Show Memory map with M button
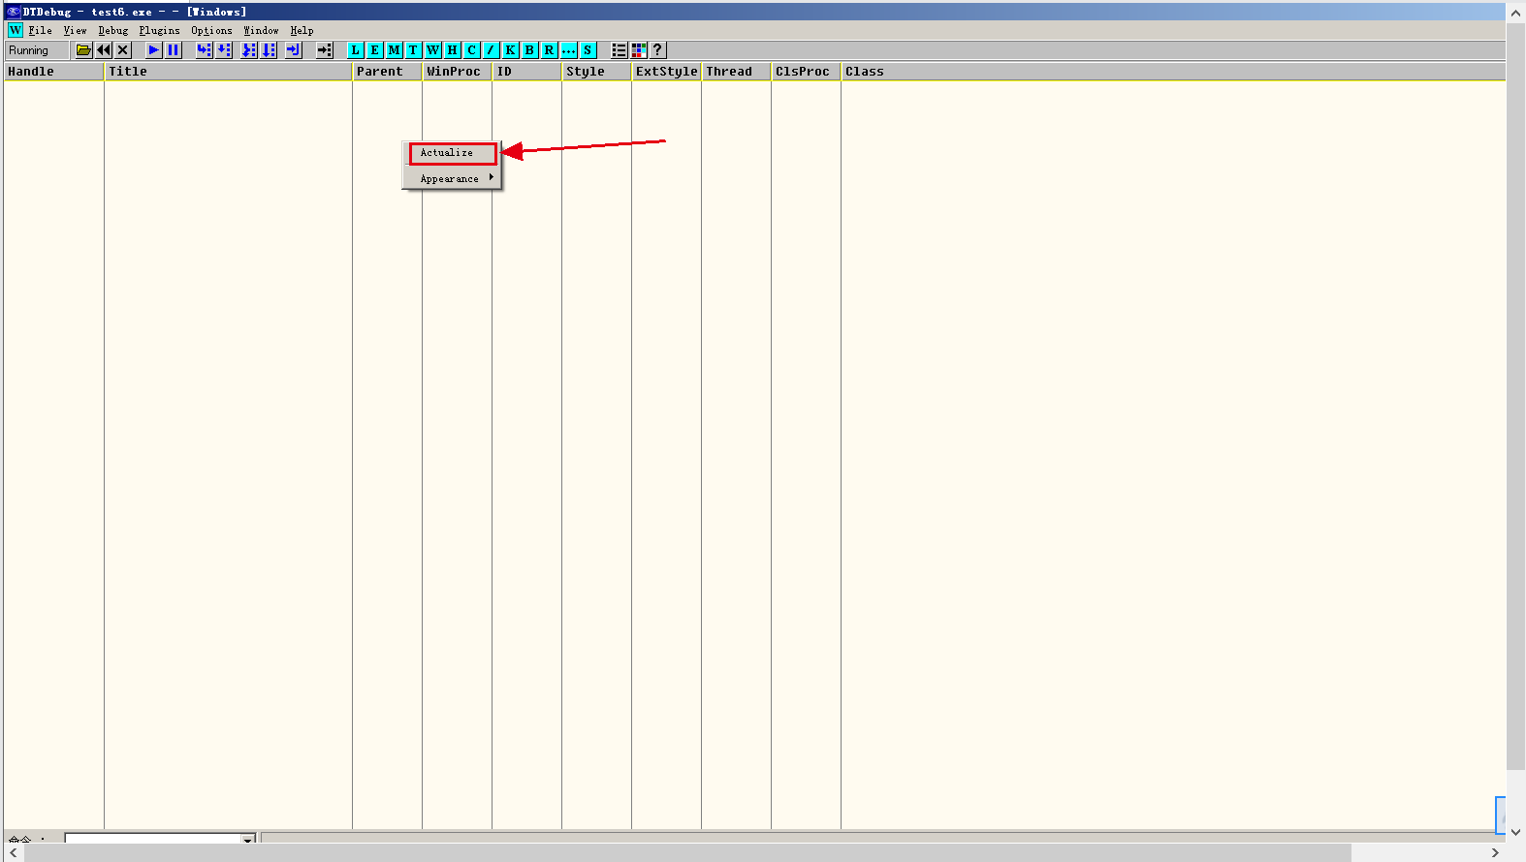This screenshot has width=1526, height=862. 395,50
